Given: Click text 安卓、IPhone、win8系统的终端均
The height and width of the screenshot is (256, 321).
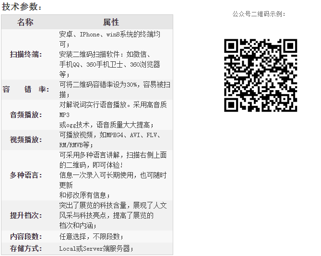Looking at the screenshot, I should coord(110,34).
